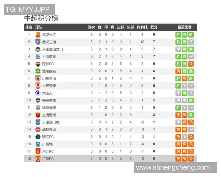Open the 河北FC team name link
Viewport: 221px width, 177px height.
pos(48,151)
